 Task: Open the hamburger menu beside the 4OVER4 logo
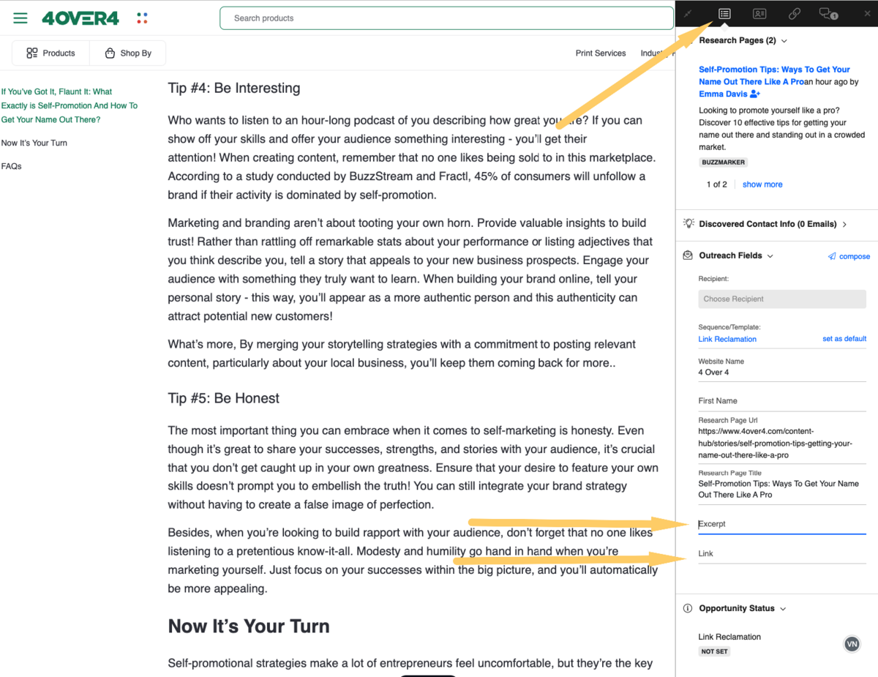pos(20,18)
